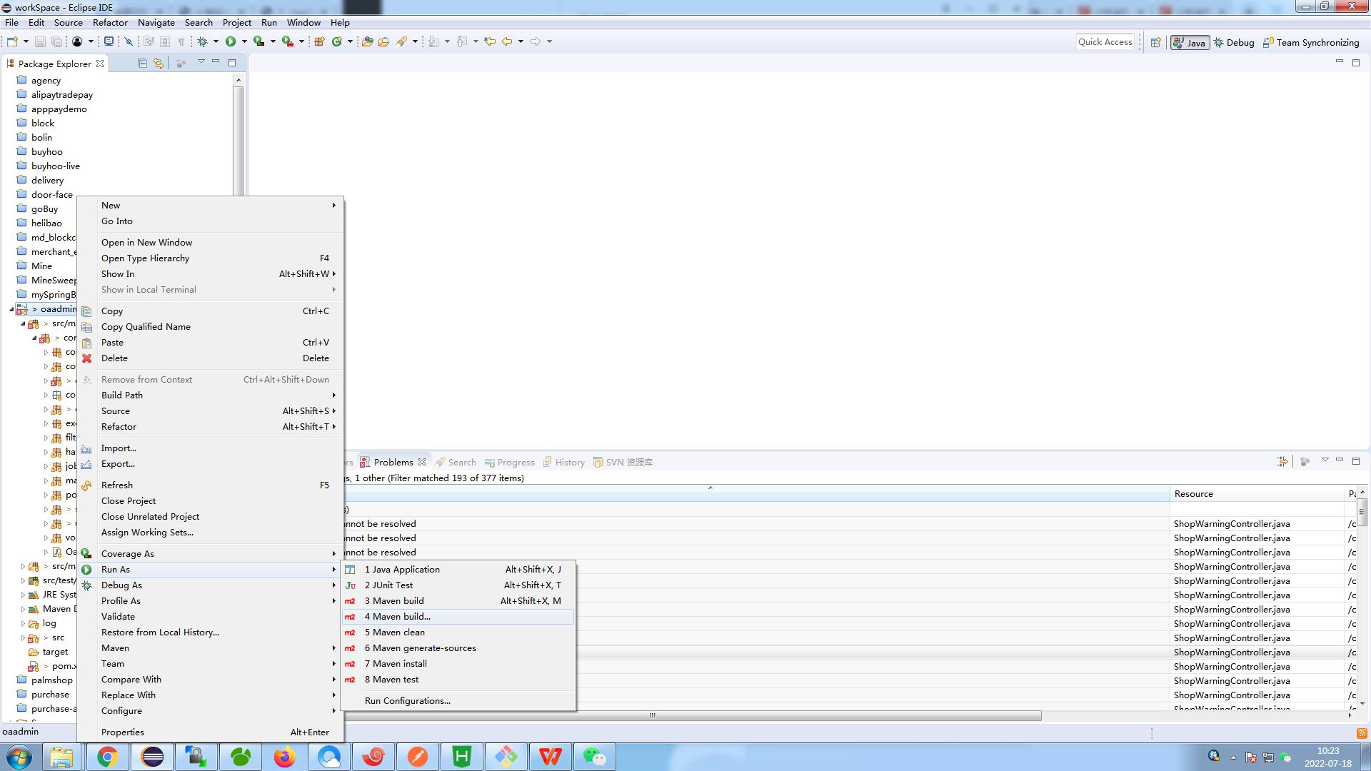Click the New Java Class icon

337,41
